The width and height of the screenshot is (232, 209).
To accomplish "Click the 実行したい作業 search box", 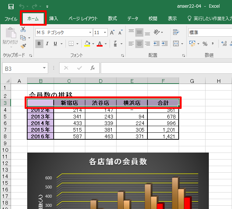I will pyautogui.click(x=209, y=19).
